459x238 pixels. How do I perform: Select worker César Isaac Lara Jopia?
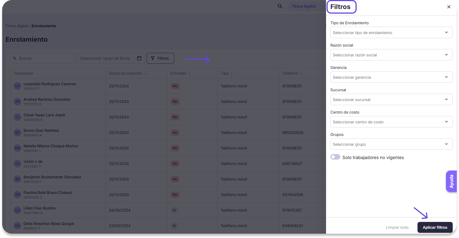coord(44,115)
